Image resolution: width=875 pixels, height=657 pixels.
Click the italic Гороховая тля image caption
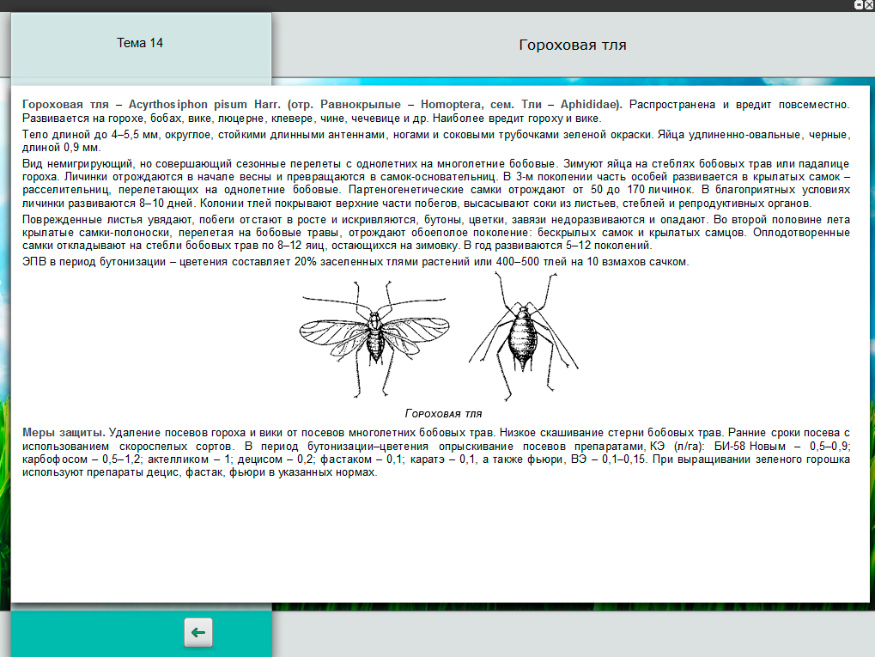(x=443, y=412)
